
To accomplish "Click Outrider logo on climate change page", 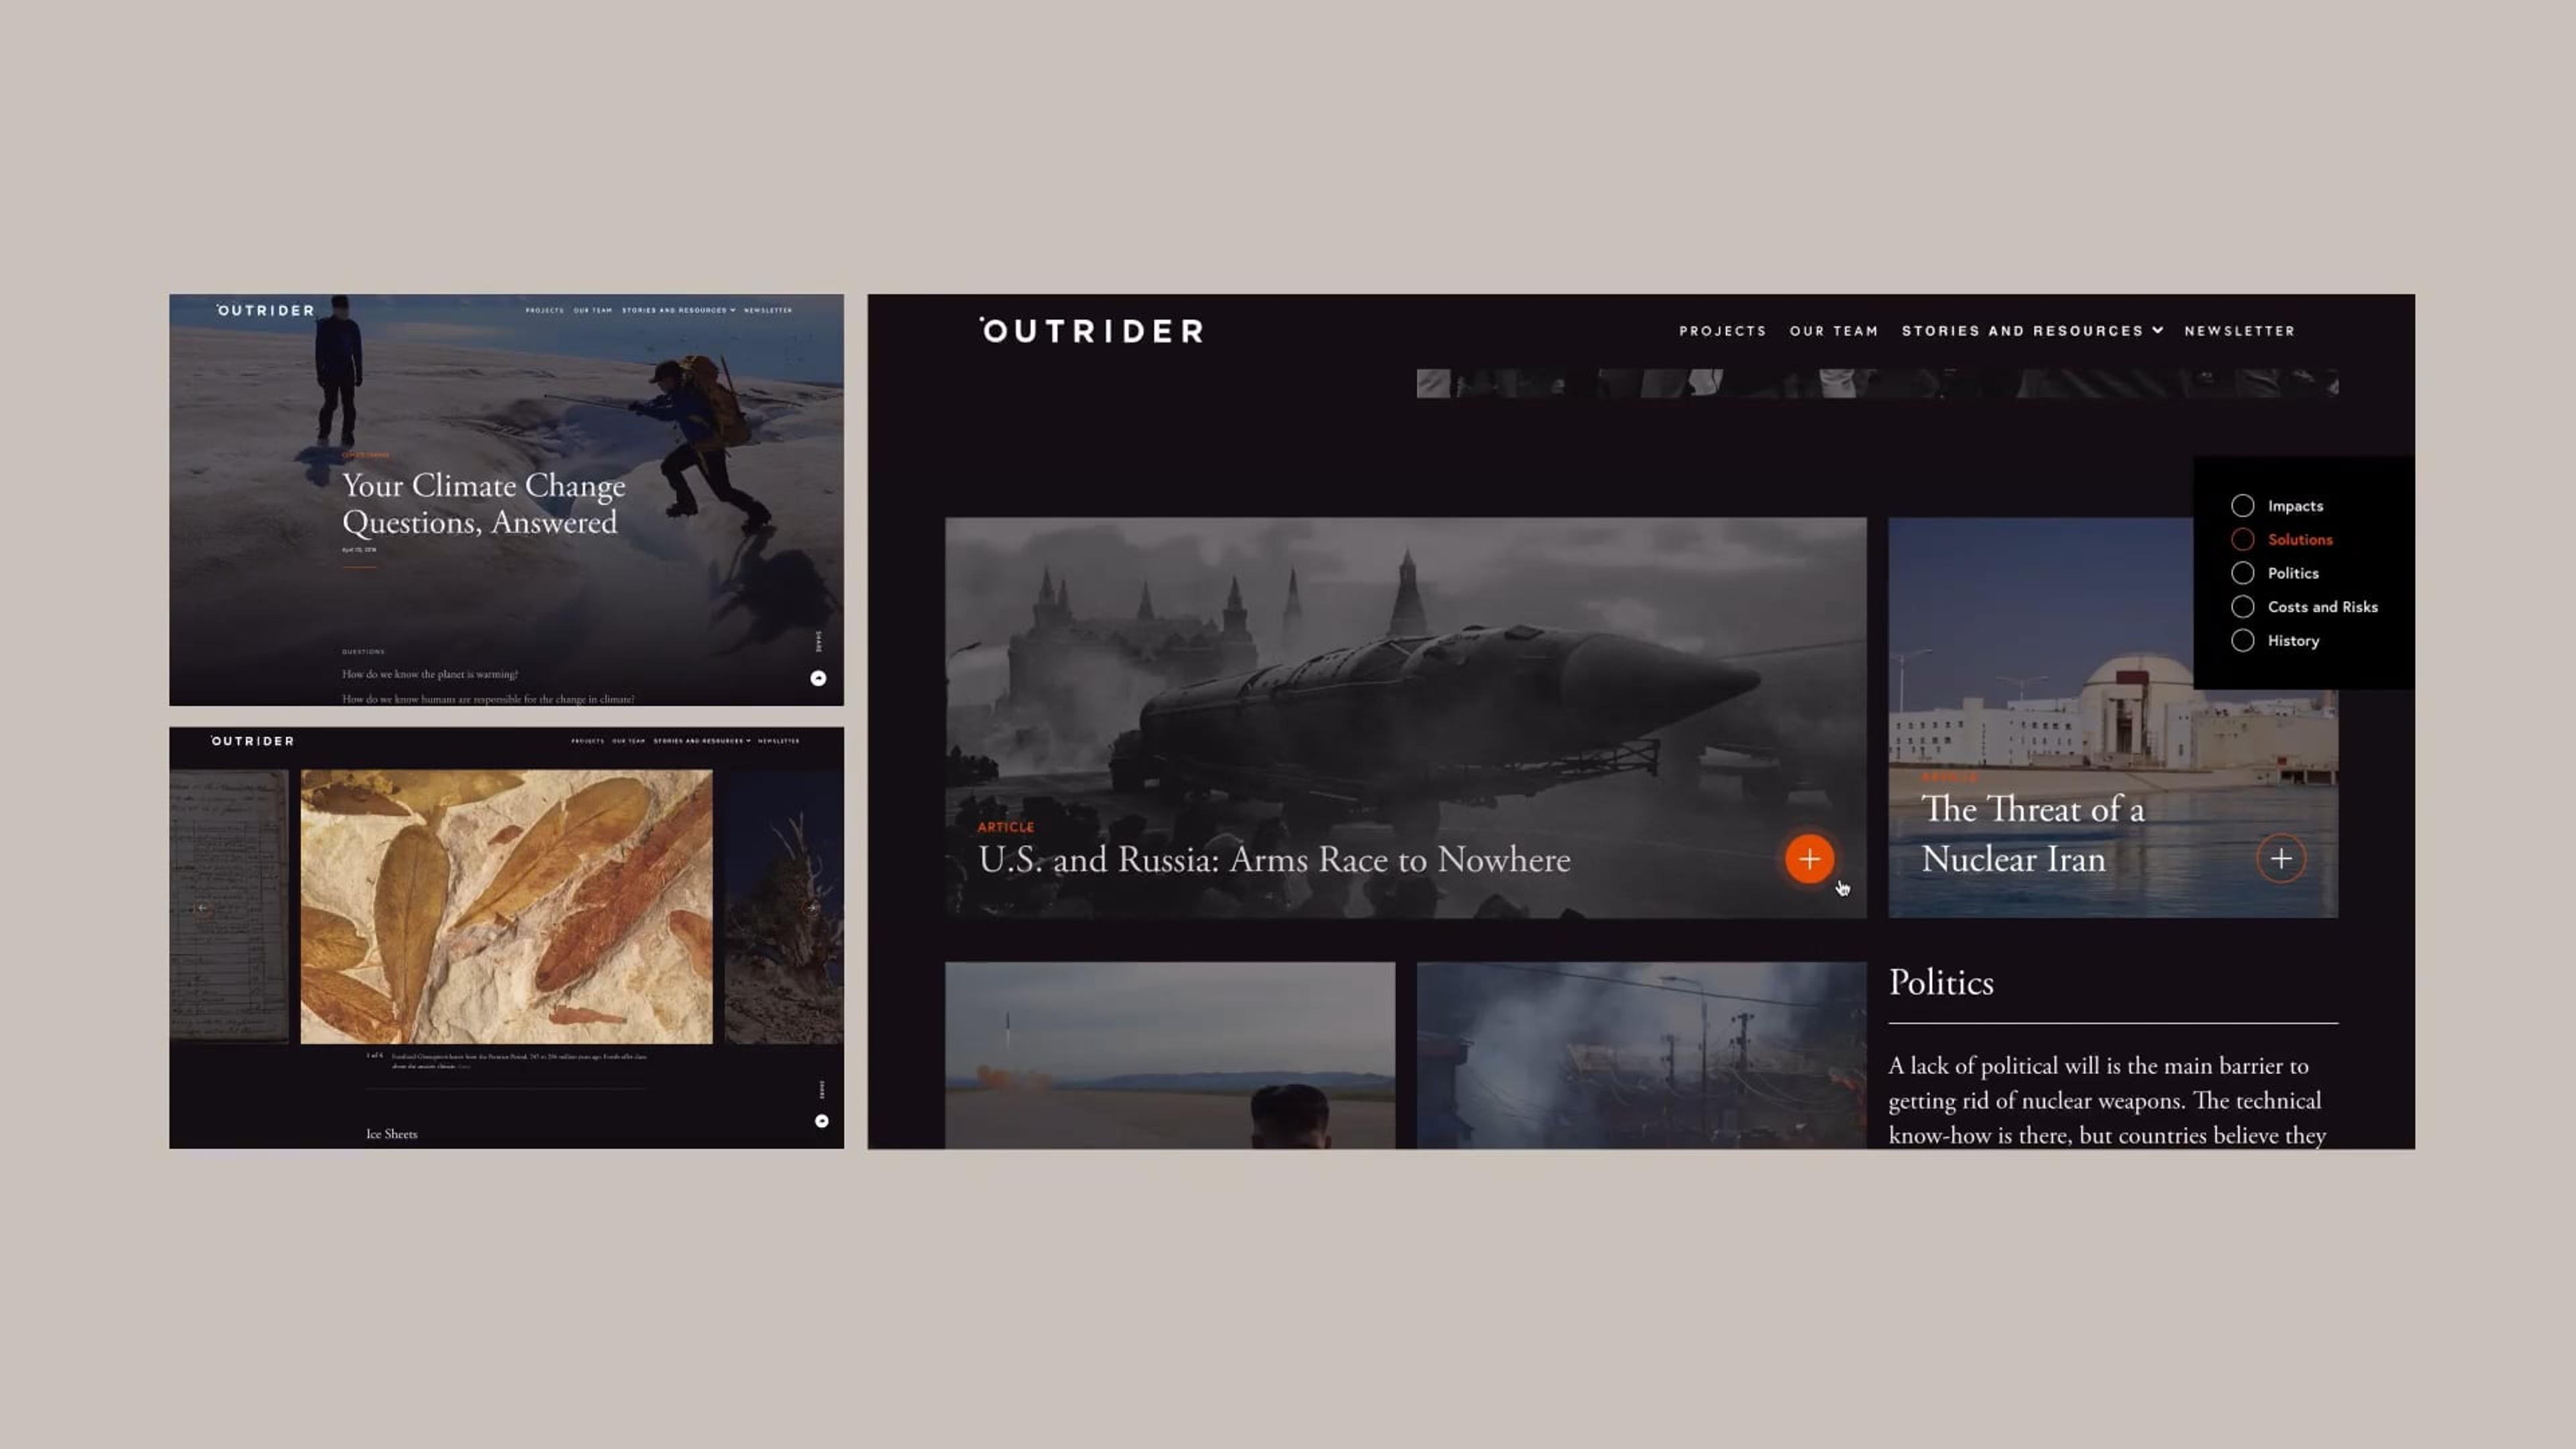I will pos(266,311).
